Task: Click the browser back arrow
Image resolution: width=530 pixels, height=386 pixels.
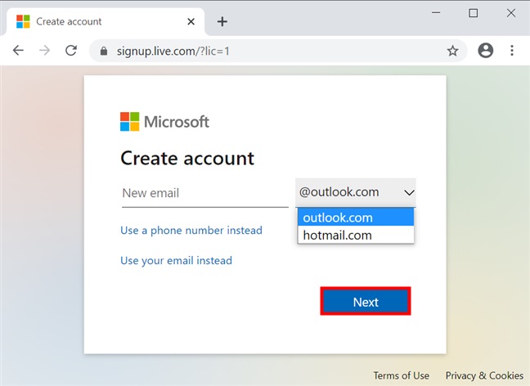Action: [x=18, y=51]
